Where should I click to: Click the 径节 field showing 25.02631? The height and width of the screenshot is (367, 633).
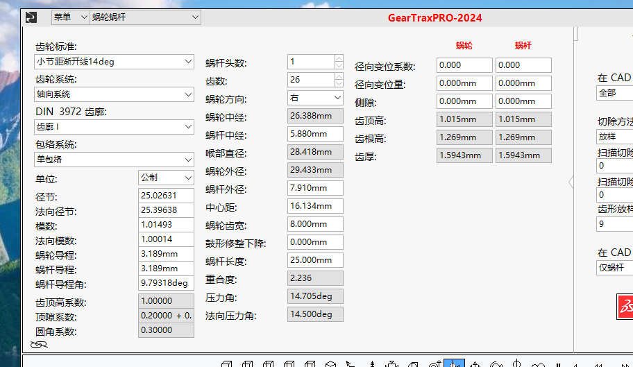pyautogui.click(x=166, y=196)
